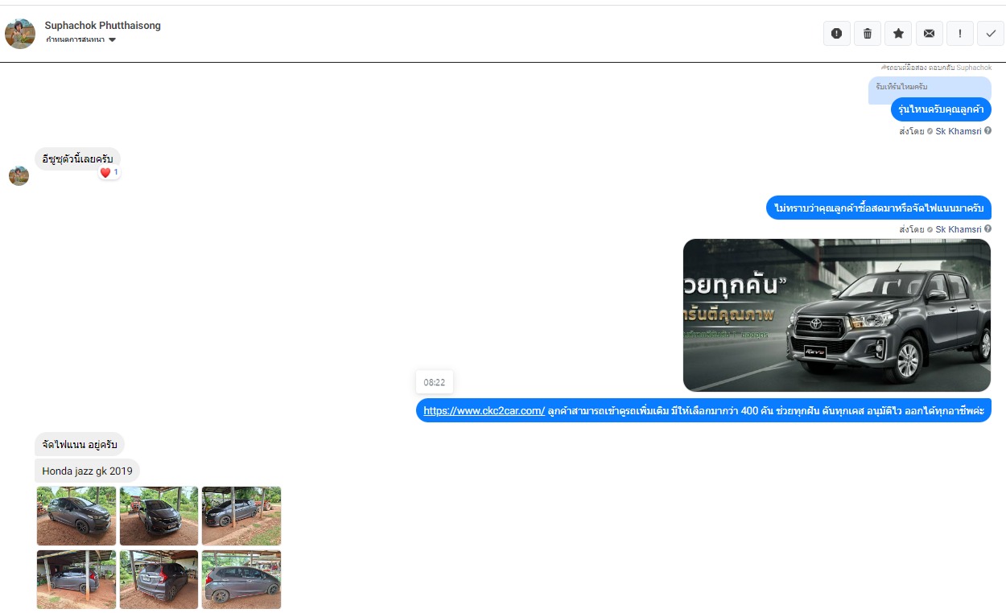Select the 'อีซูซุตัวนี้เลยครับ' customer message

point(77,158)
